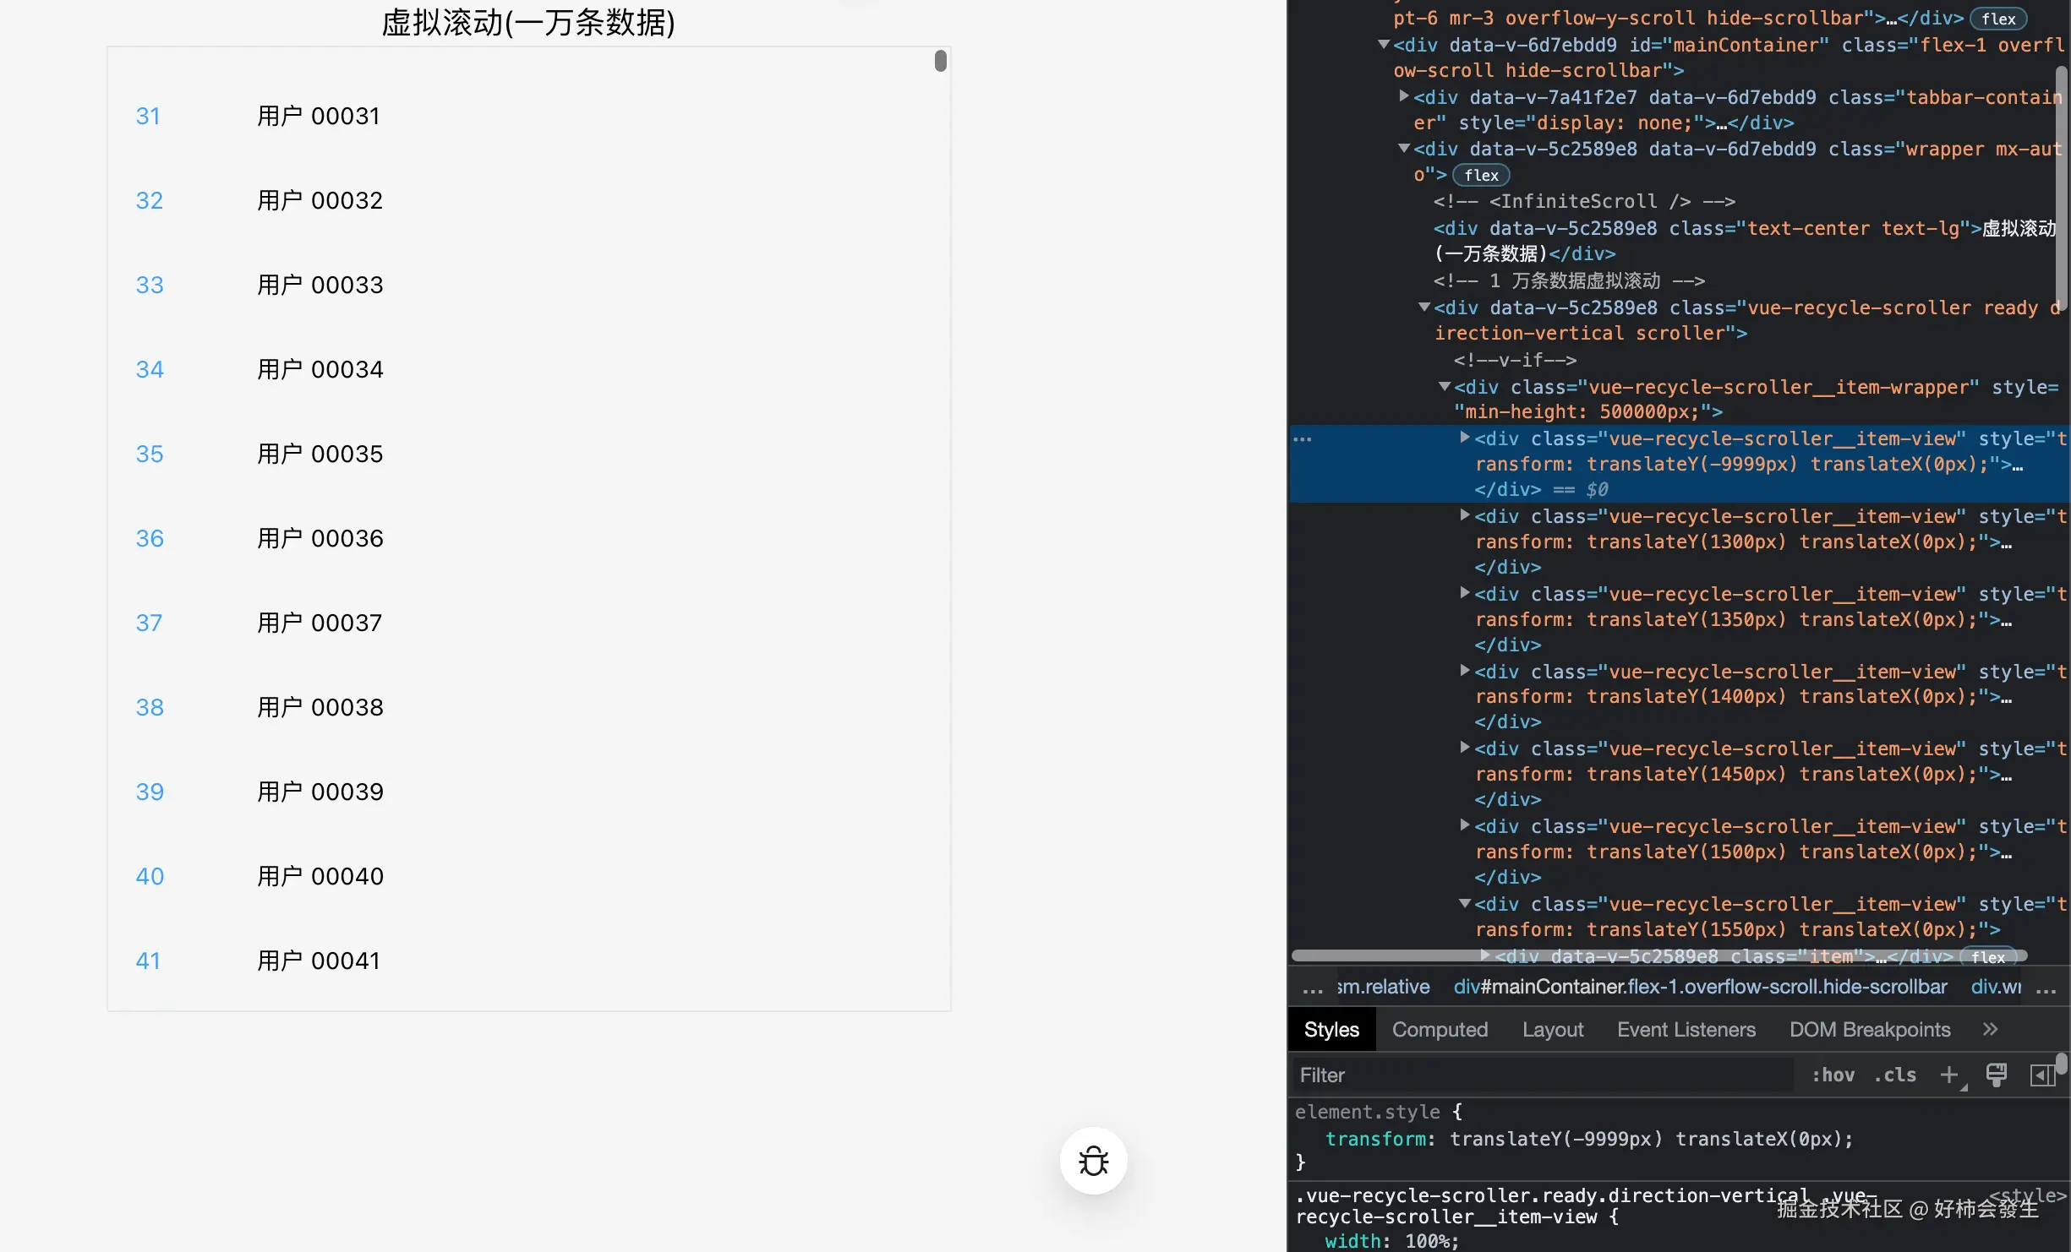Toggle the :hov element state panel
This screenshot has width=2071, height=1252.
coord(1833,1075)
